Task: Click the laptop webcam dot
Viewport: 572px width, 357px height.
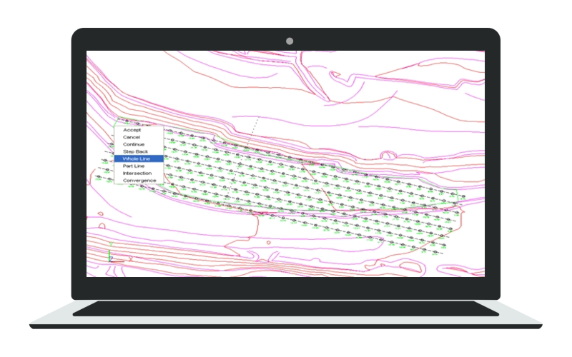Action: (290, 41)
